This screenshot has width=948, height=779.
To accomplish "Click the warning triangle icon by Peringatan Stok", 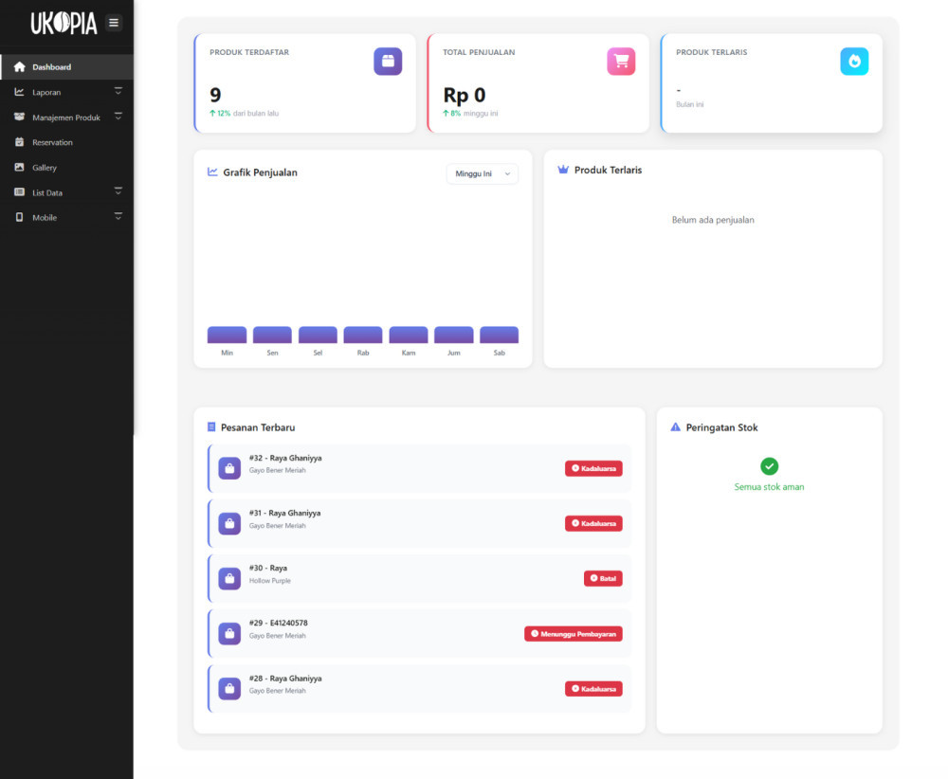I will point(675,427).
